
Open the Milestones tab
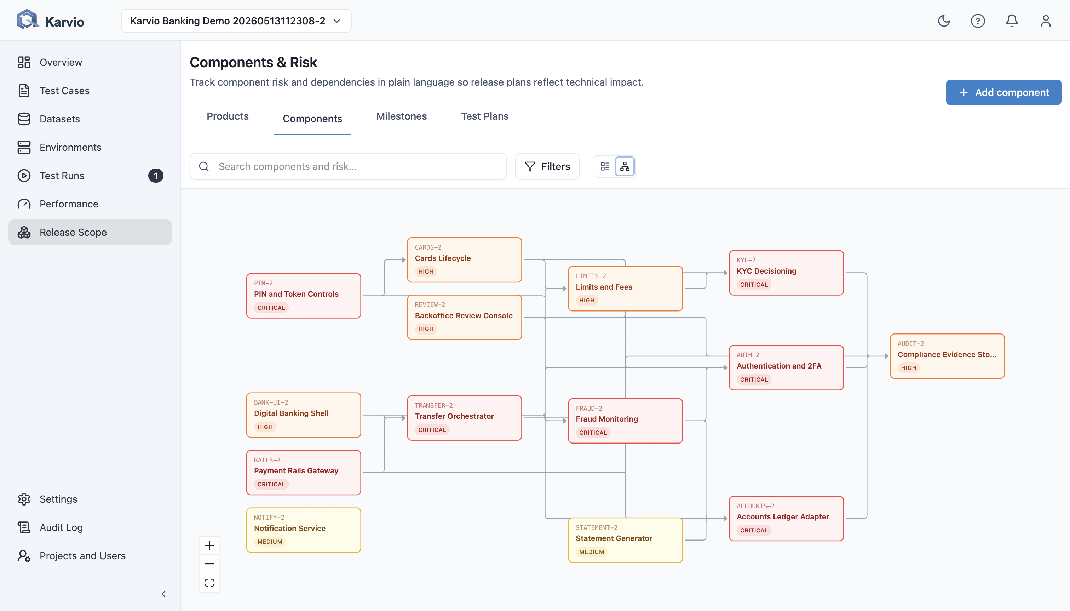[x=401, y=116]
